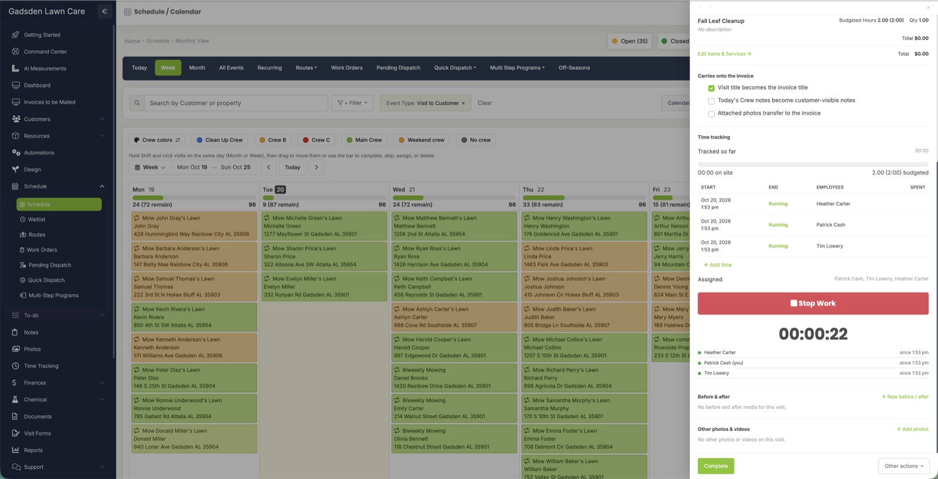The height and width of the screenshot is (479, 938).
Task: Open Edit Items & Services link
Action: [x=725, y=54]
